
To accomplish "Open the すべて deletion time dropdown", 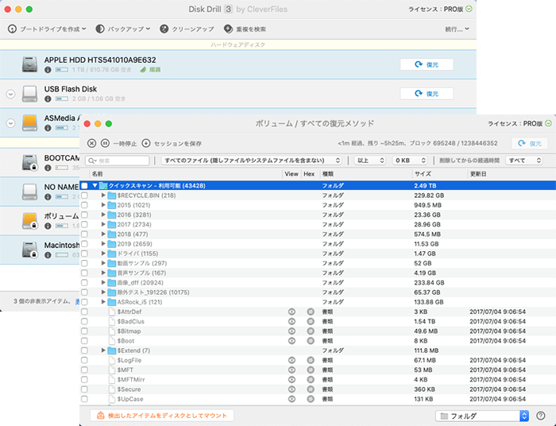I will coord(524,161).
